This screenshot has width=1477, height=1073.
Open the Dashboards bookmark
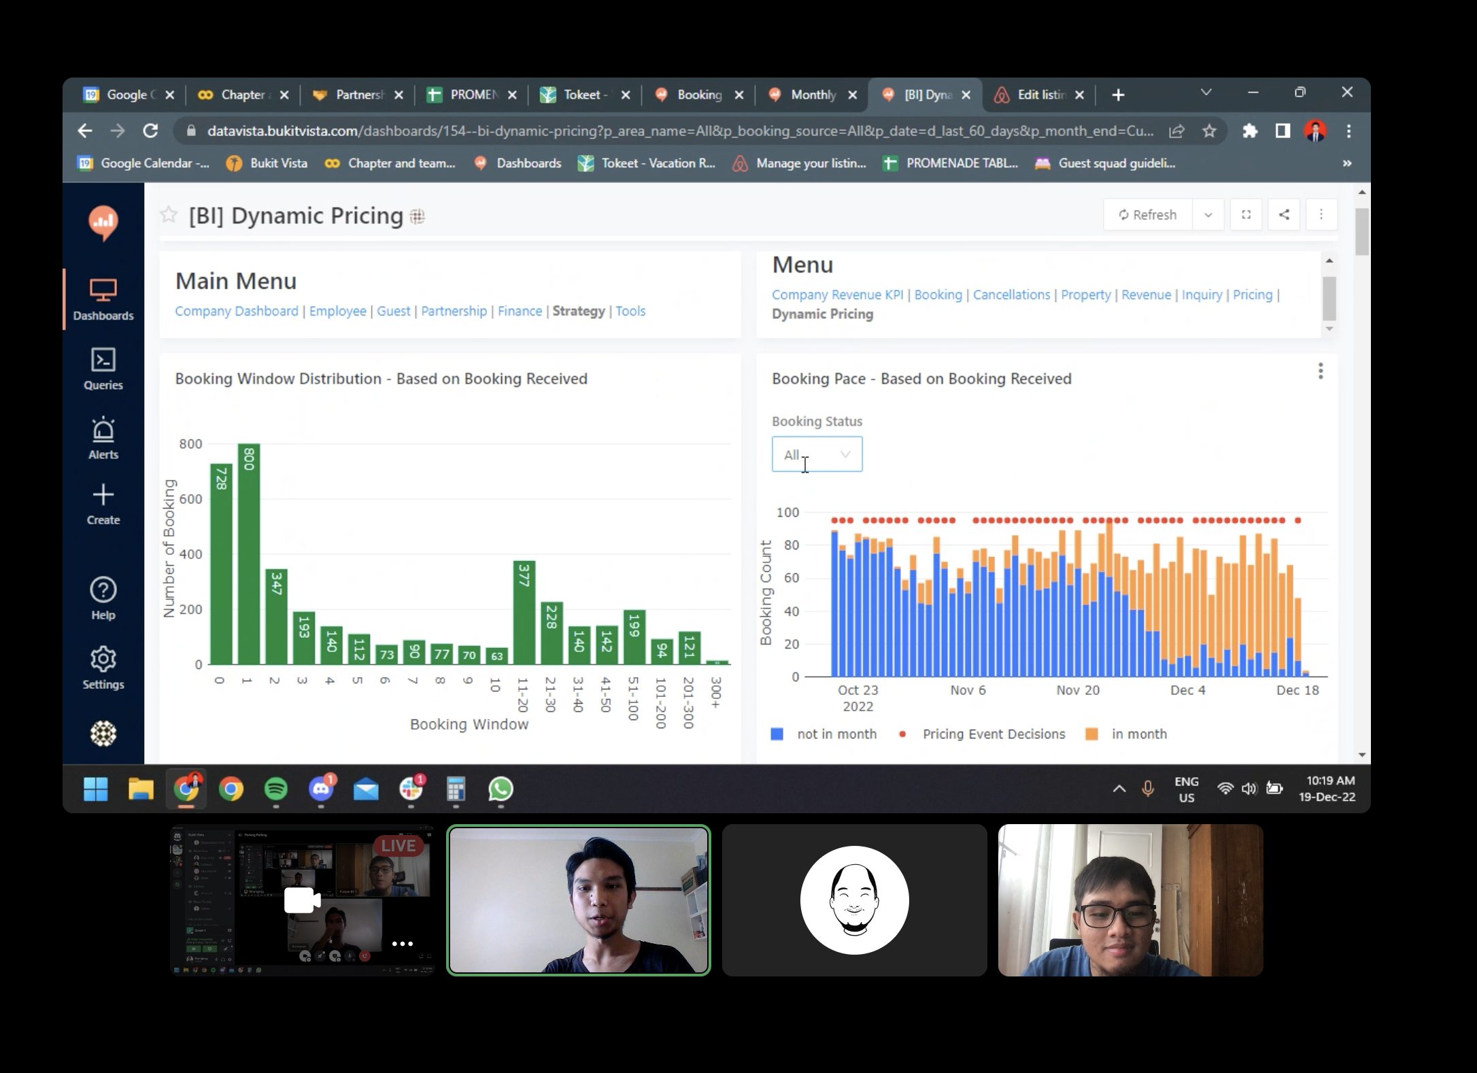(x=517, y=163)
